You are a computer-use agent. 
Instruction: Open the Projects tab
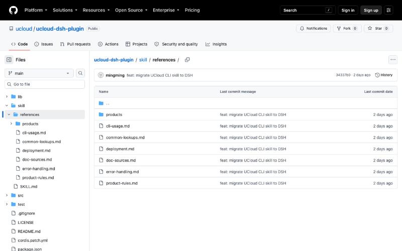click(x=136, y=44)
